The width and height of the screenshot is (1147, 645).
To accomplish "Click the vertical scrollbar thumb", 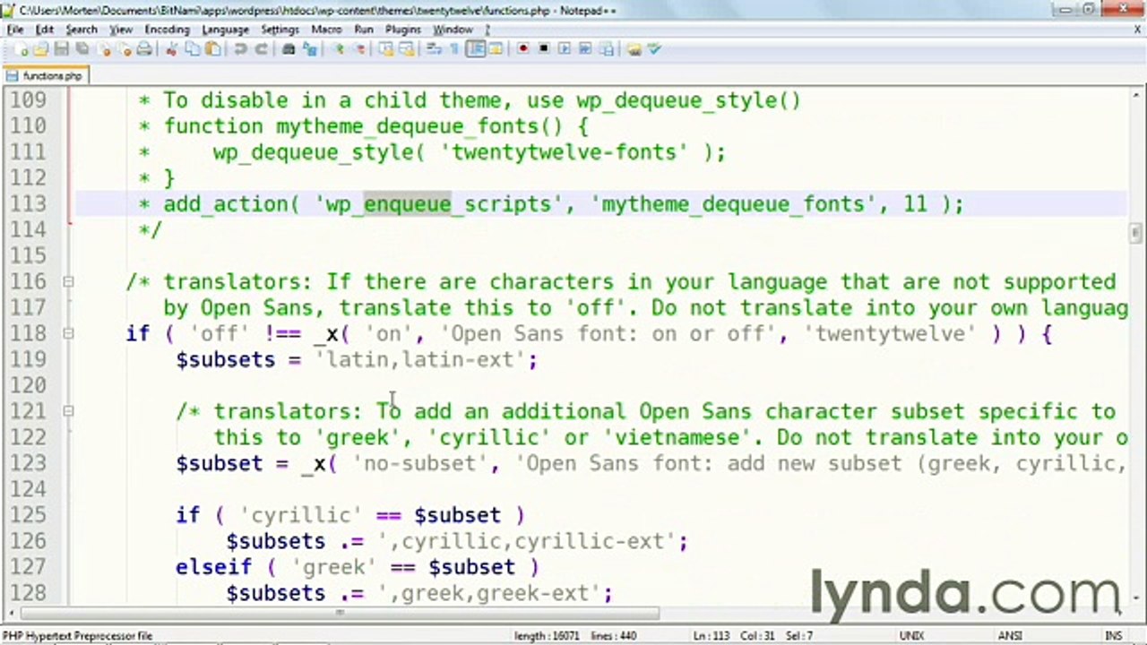I will click(x=1135, y=234).
